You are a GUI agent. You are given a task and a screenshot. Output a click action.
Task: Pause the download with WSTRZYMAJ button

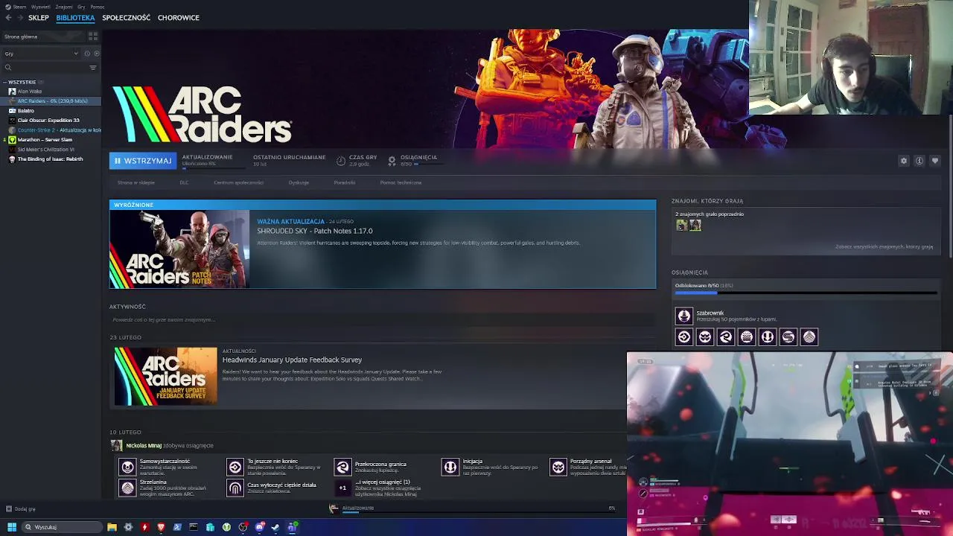[143, 161]
